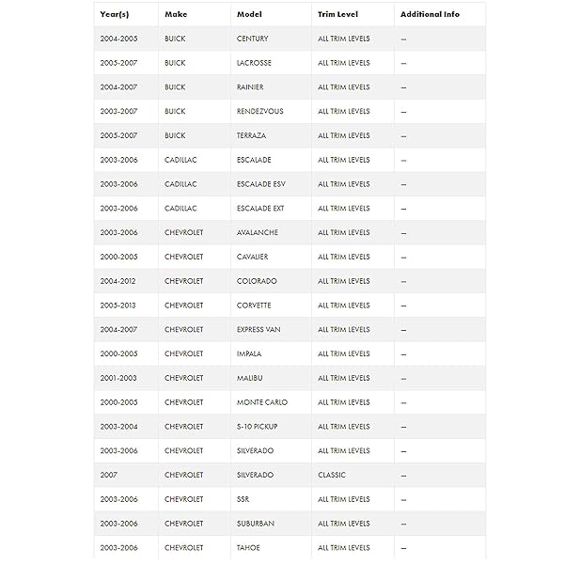Click the Make column header
The width and height of the screenshot is (564, 564).
pyautogui.click(x=176, y=15)
